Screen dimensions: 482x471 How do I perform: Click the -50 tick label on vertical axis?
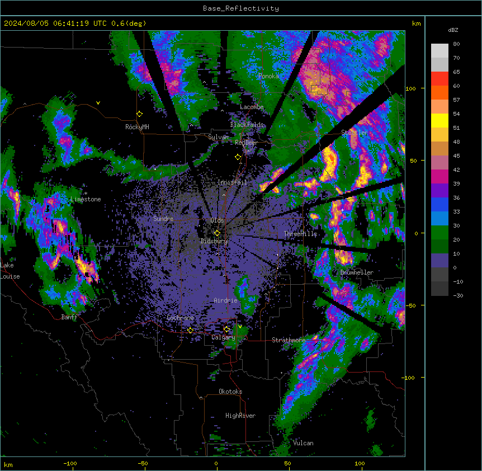(410, 305)
